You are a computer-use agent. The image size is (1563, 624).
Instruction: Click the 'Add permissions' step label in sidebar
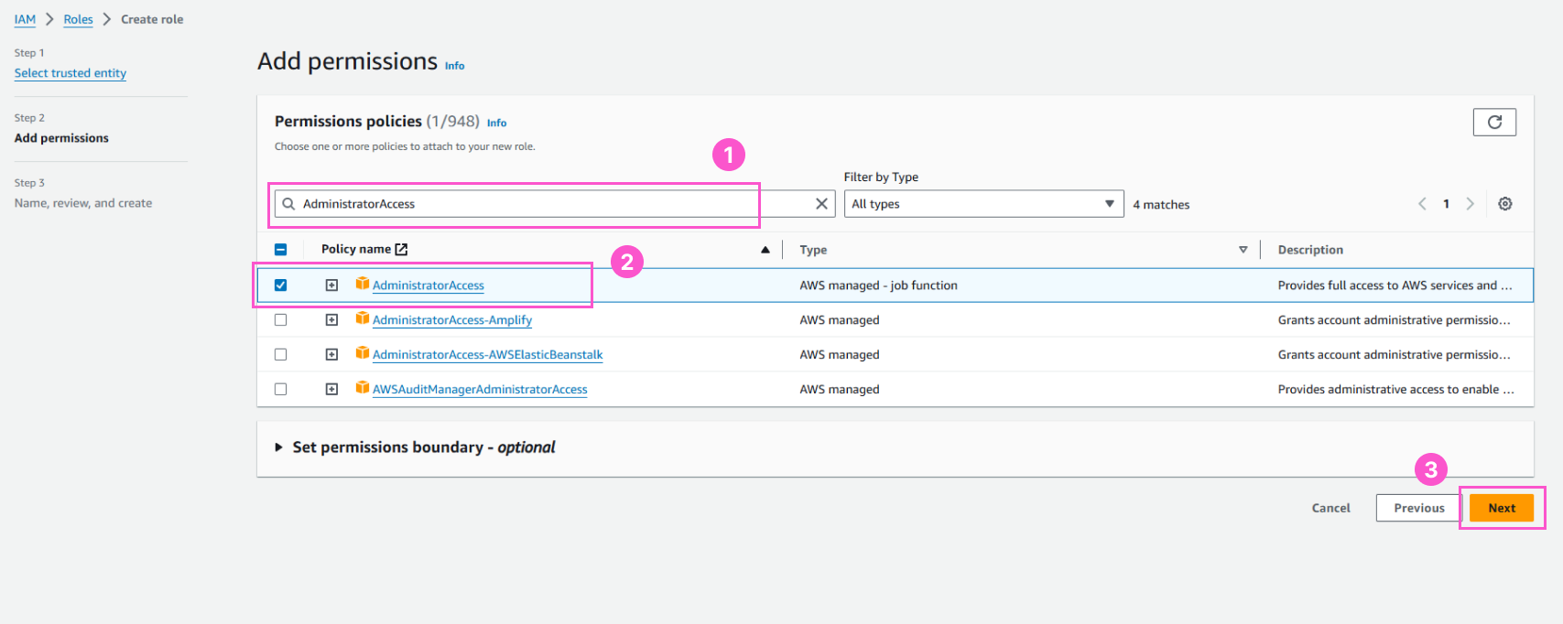pos(61,138)
